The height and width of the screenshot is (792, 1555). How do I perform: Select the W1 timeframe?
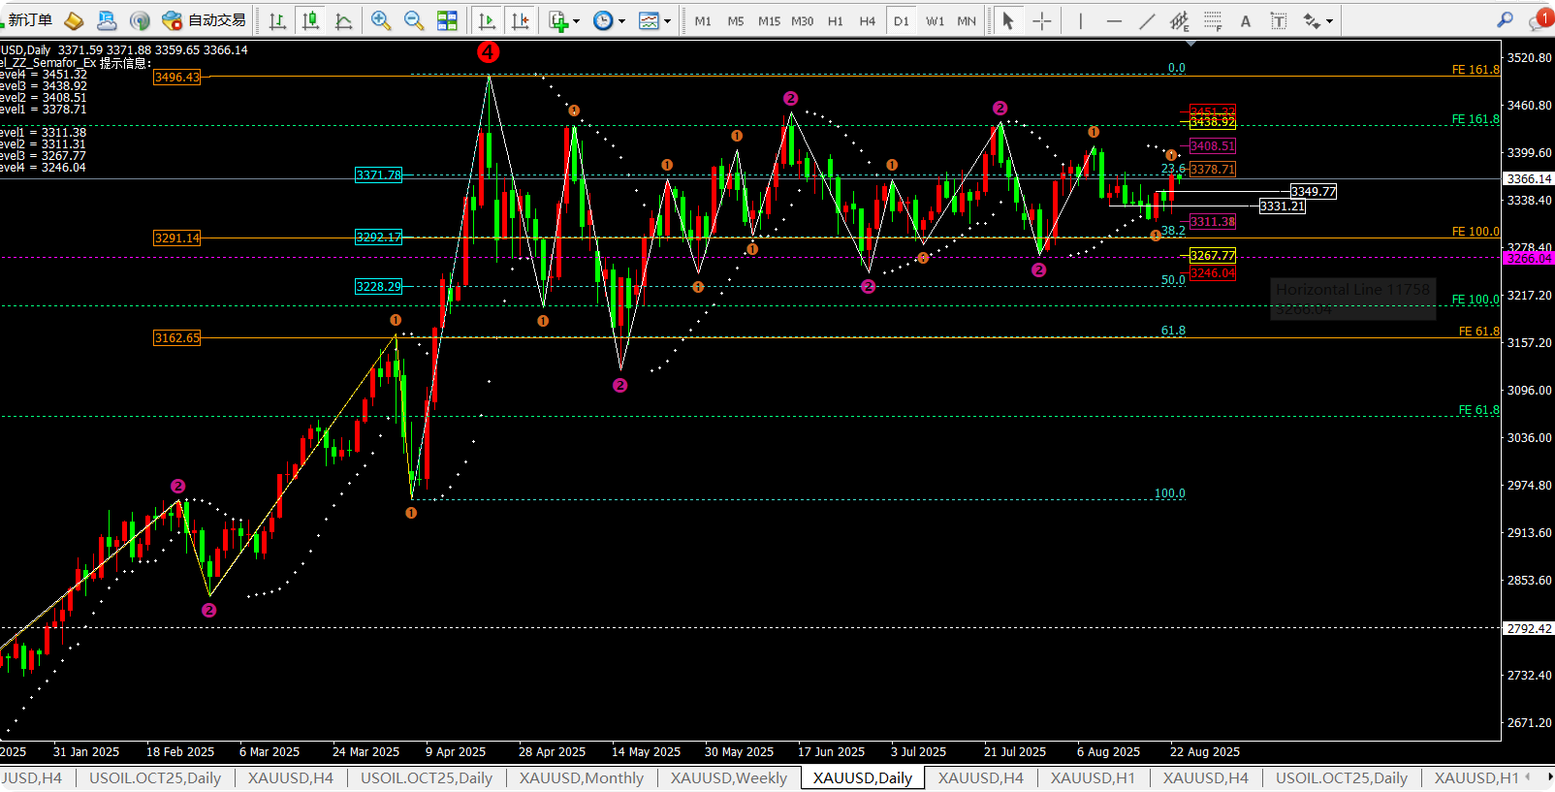point(935,20)
